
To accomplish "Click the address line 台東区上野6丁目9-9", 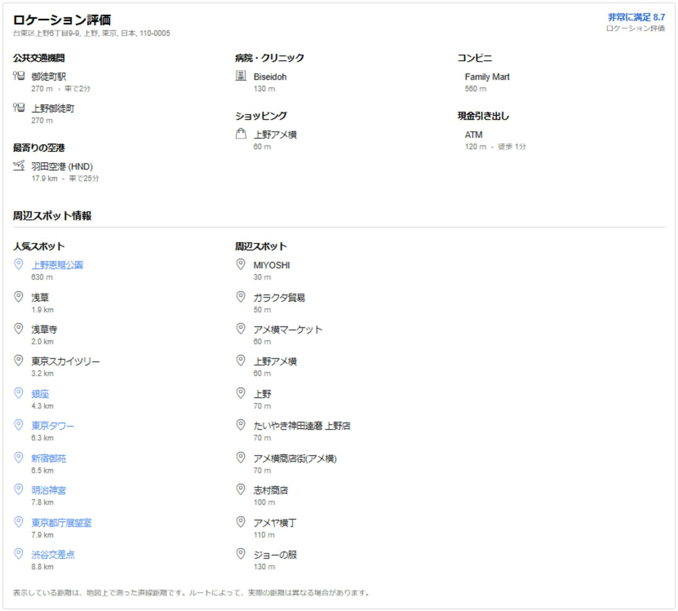I will tap(92, 33).
